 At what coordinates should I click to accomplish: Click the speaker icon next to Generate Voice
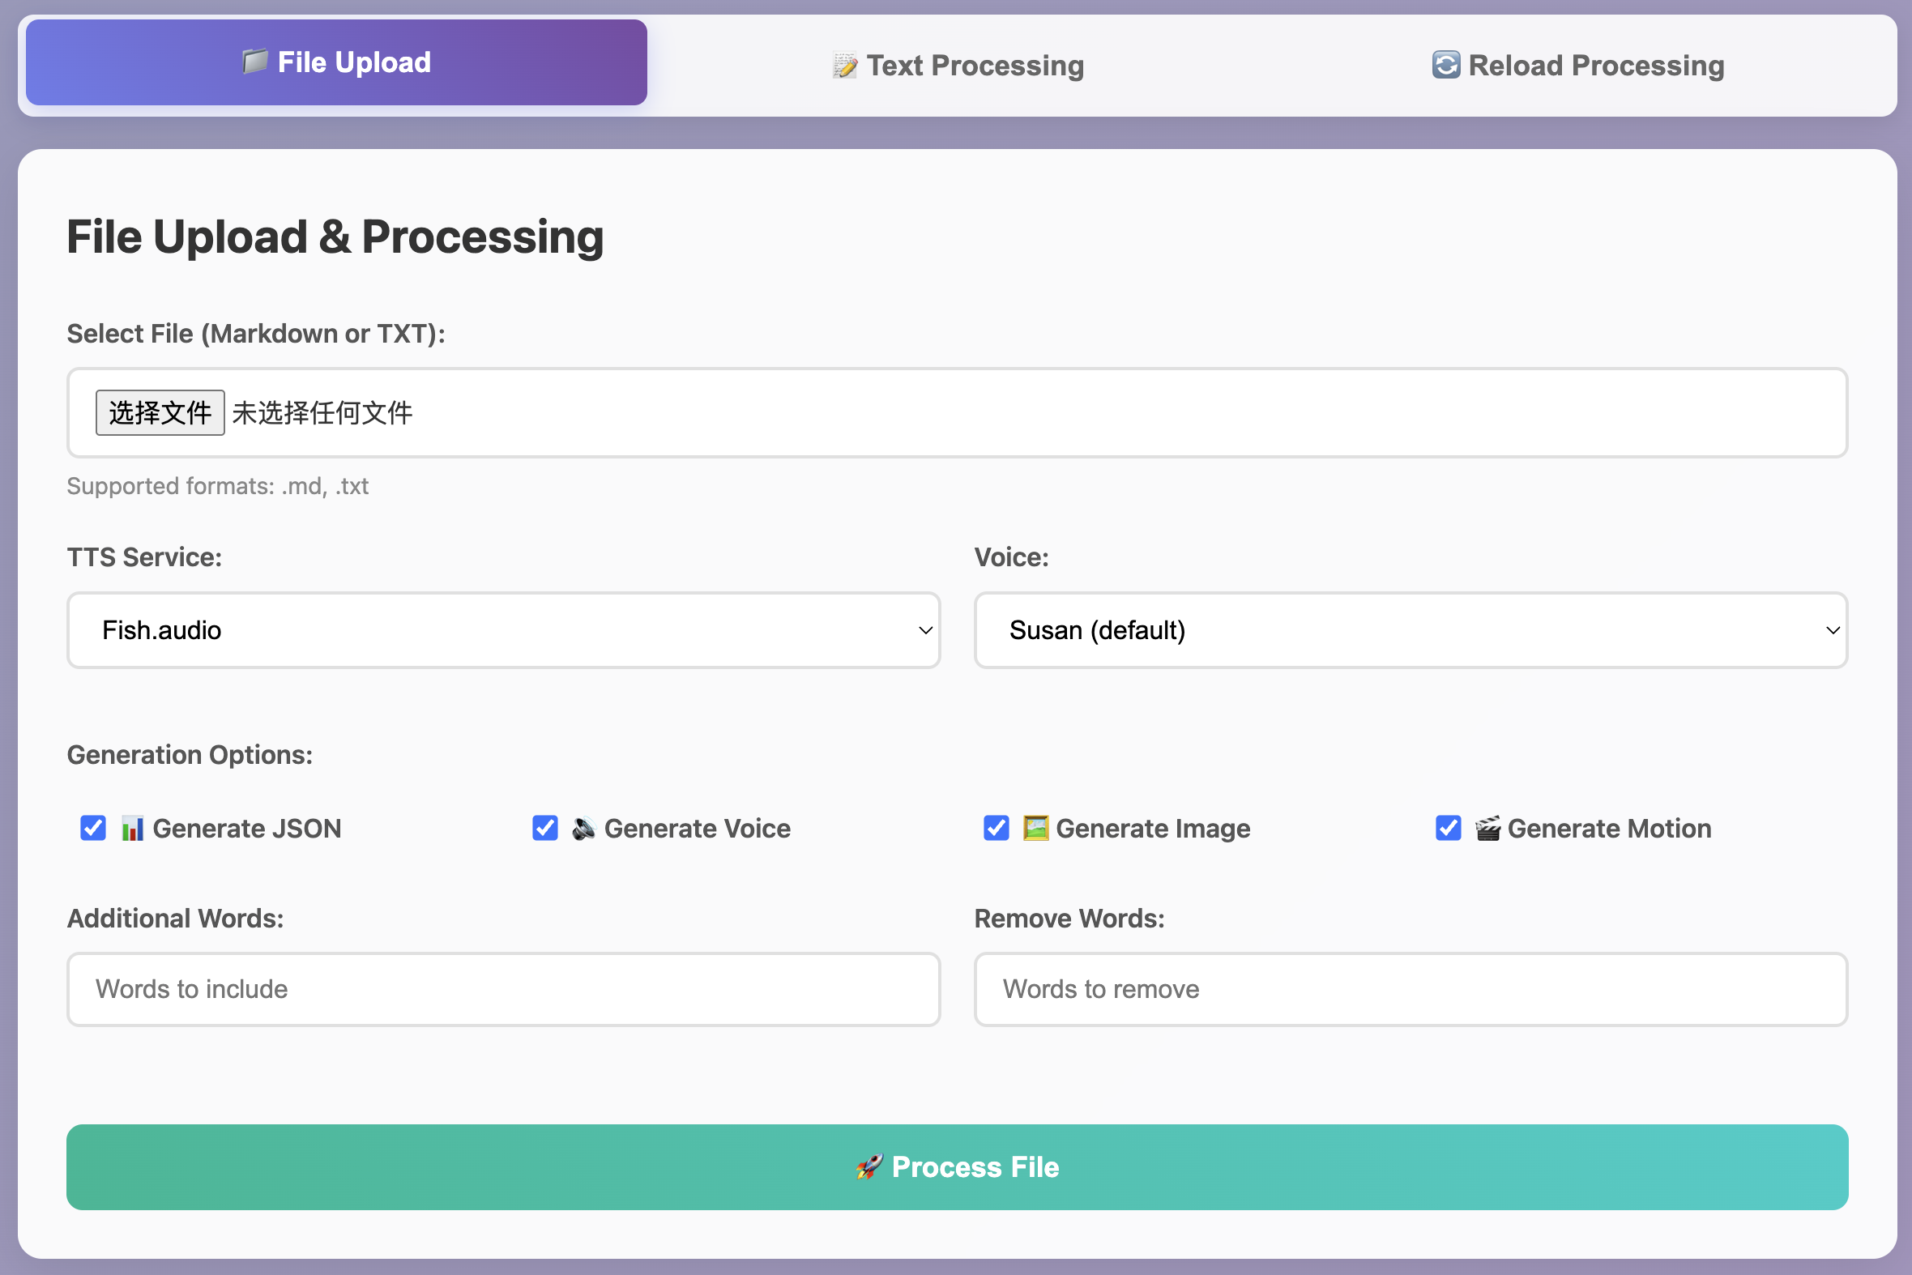(583, 829)
